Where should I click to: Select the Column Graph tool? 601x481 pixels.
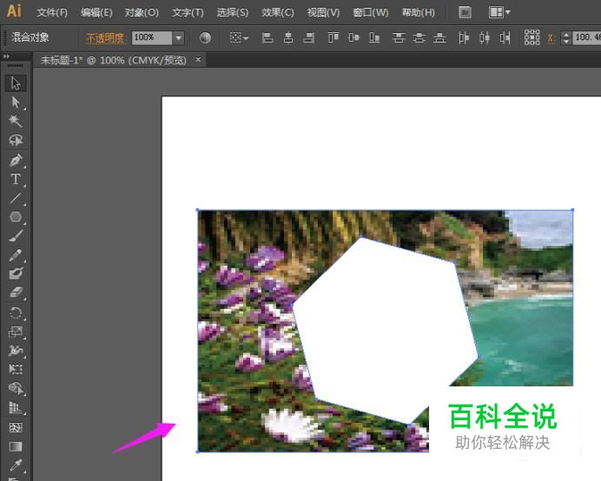16,408
